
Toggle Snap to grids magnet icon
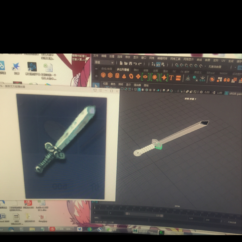177,65
